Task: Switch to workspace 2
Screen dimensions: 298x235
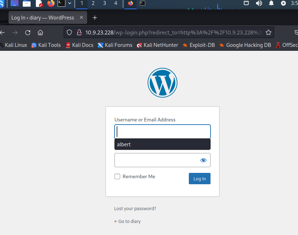Action: (93, 4)
